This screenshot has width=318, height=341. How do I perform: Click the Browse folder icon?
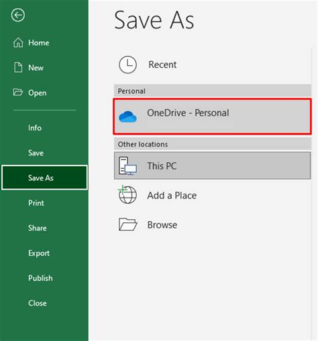127,225
